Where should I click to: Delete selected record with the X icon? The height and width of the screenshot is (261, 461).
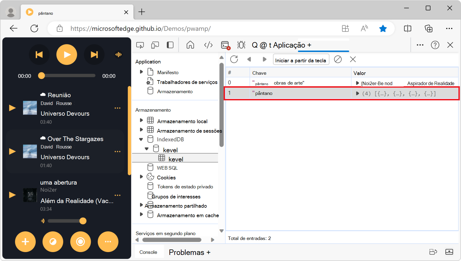[x=353, y=59]
